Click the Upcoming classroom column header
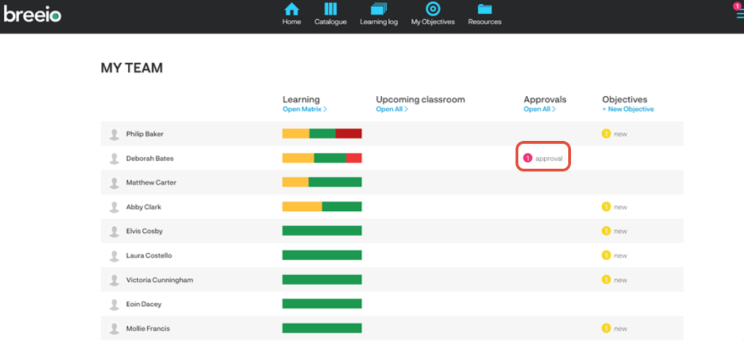Image resolution: width=744 pixels, height=341 pixels. 421,100
